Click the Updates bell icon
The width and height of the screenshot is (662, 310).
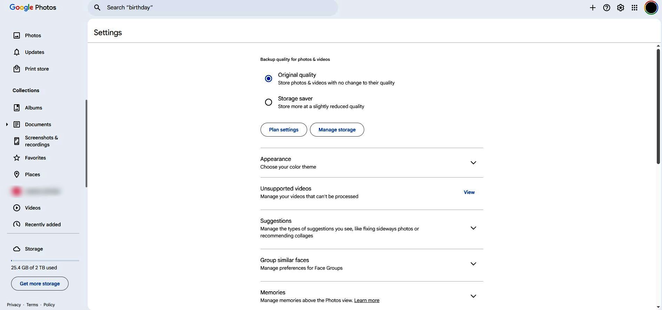point(17,52)
